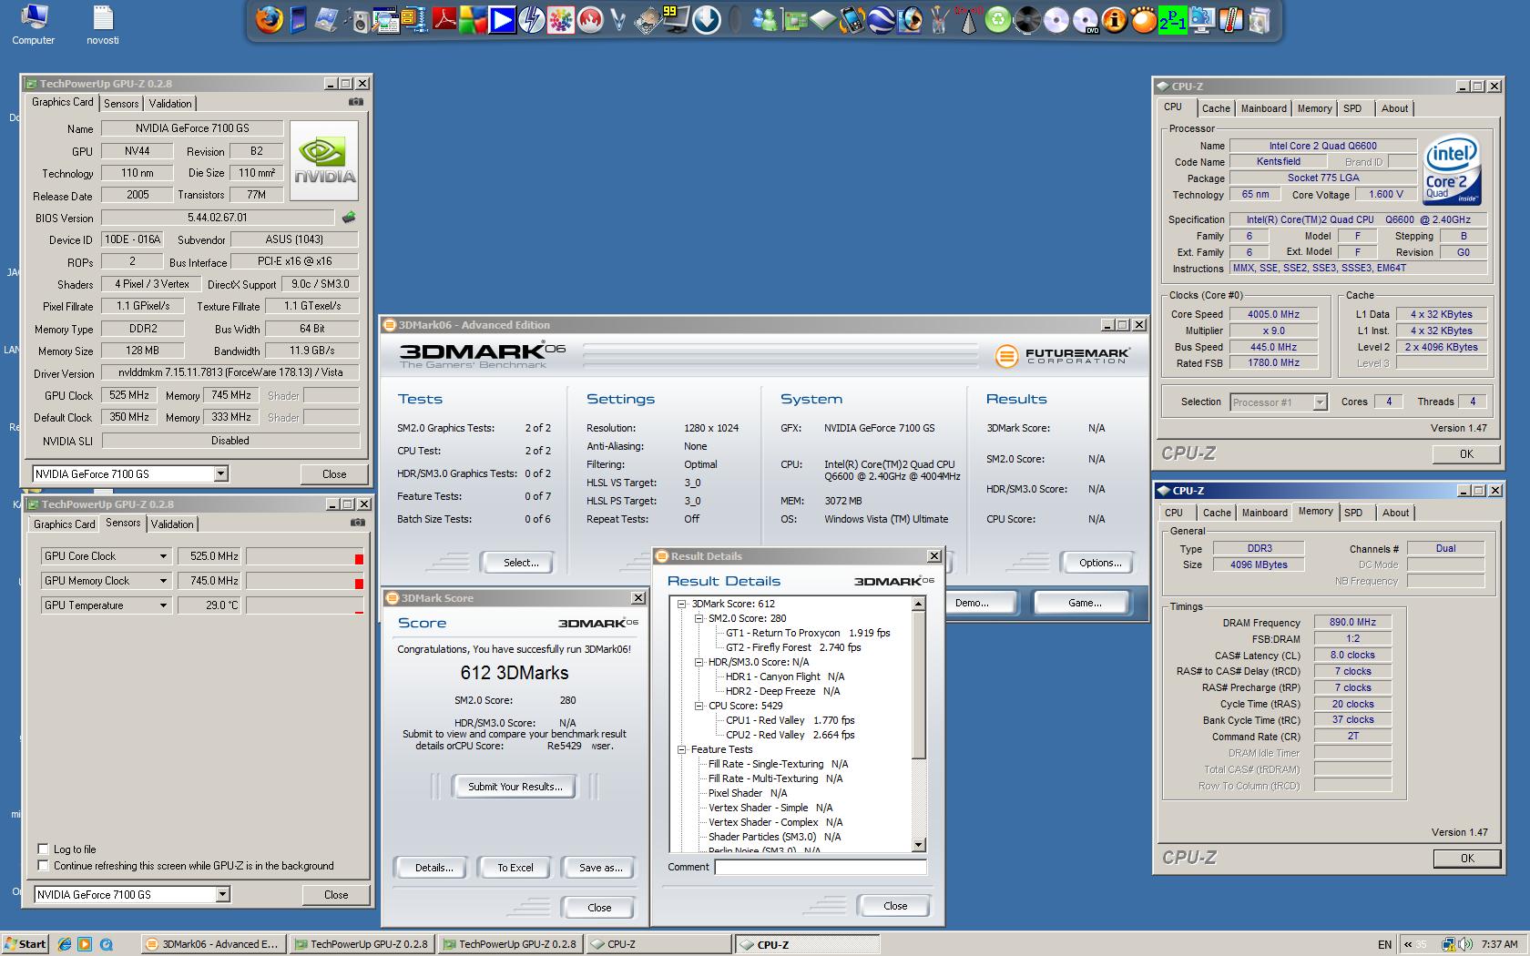Click Save as... button
Image resolution: width=1530 pixels, height=956 pixels.
tap(601, 868)
